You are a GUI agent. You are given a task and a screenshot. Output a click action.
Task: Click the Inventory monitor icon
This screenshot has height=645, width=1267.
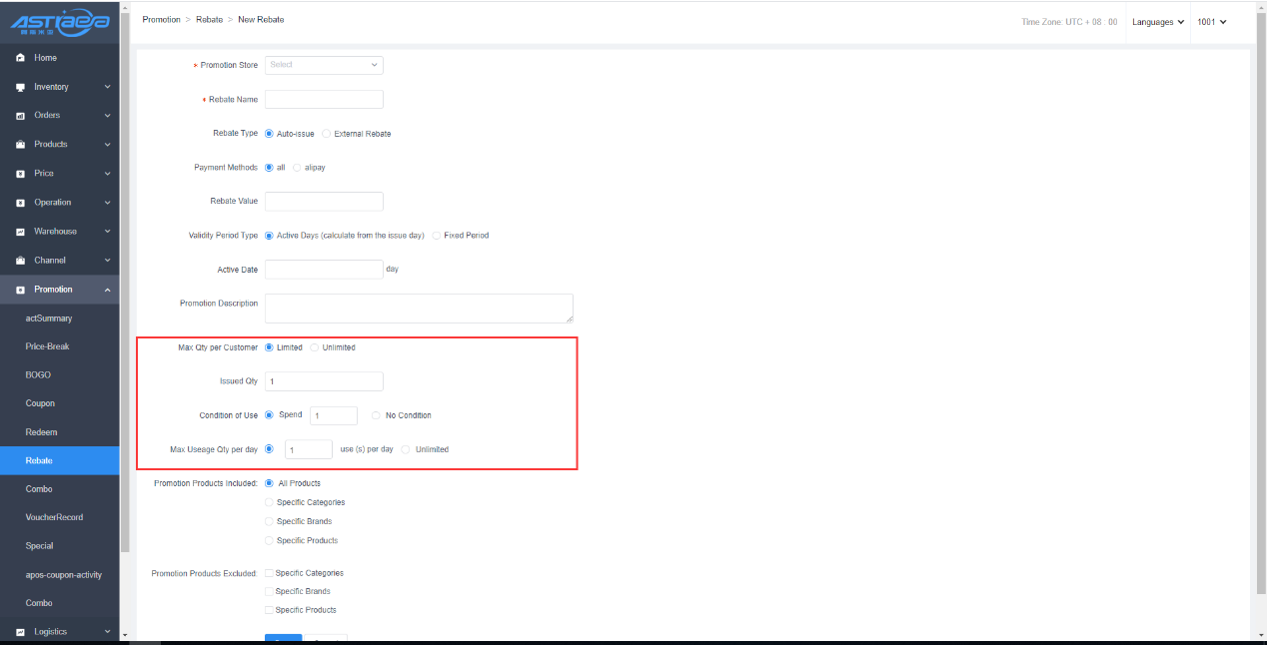click(x=20, y=87)
